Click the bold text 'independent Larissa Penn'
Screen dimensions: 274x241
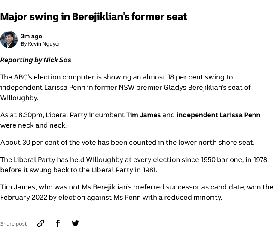click(219, 115)
